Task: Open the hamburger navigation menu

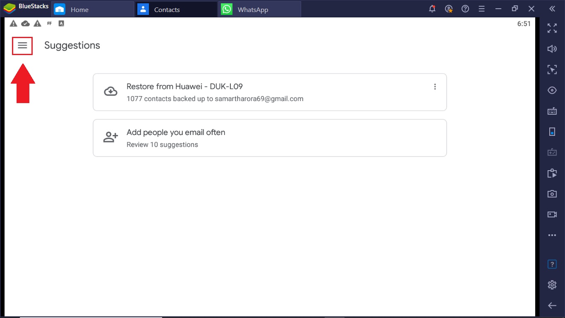Action: (x=22, y=46)
